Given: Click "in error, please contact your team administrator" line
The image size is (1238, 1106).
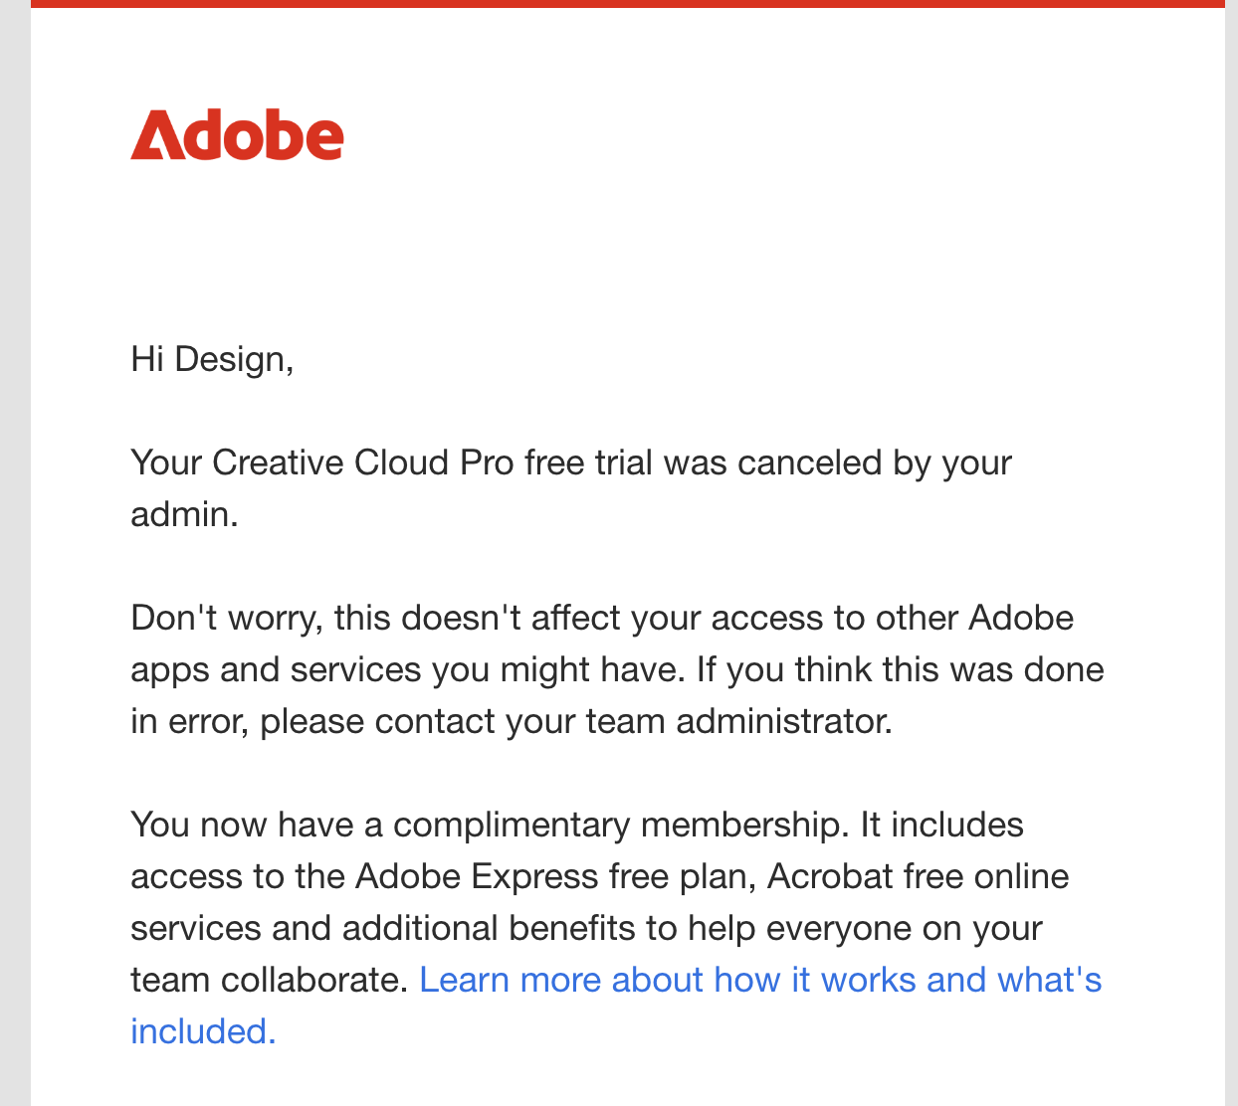Looking at the screenshot, I should tap(512, 721).
